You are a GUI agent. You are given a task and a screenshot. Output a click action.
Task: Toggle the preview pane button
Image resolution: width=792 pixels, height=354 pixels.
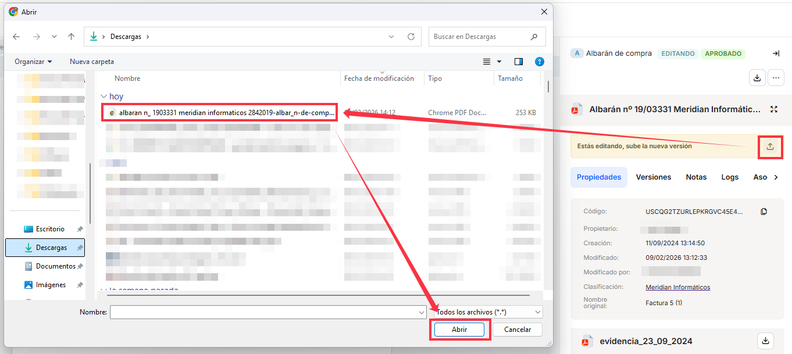tap(519, 62)
